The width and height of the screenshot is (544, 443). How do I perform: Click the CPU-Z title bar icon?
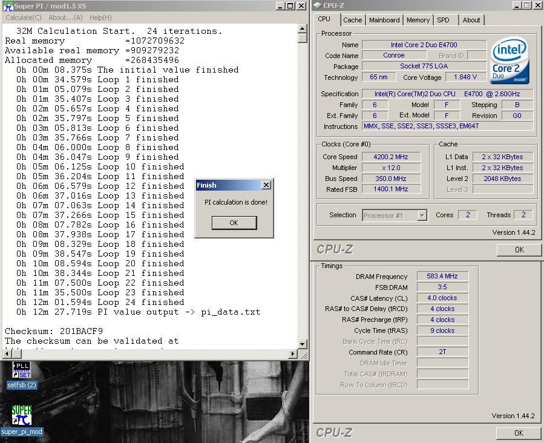coord(318,5)
